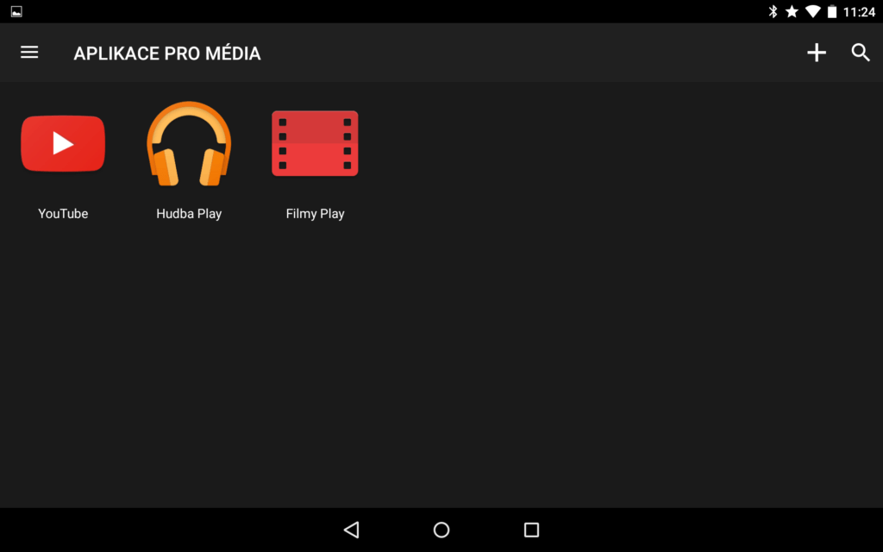Tap the 11:24 clock
This screenshot has width=883, height=552.
(859, 12)
